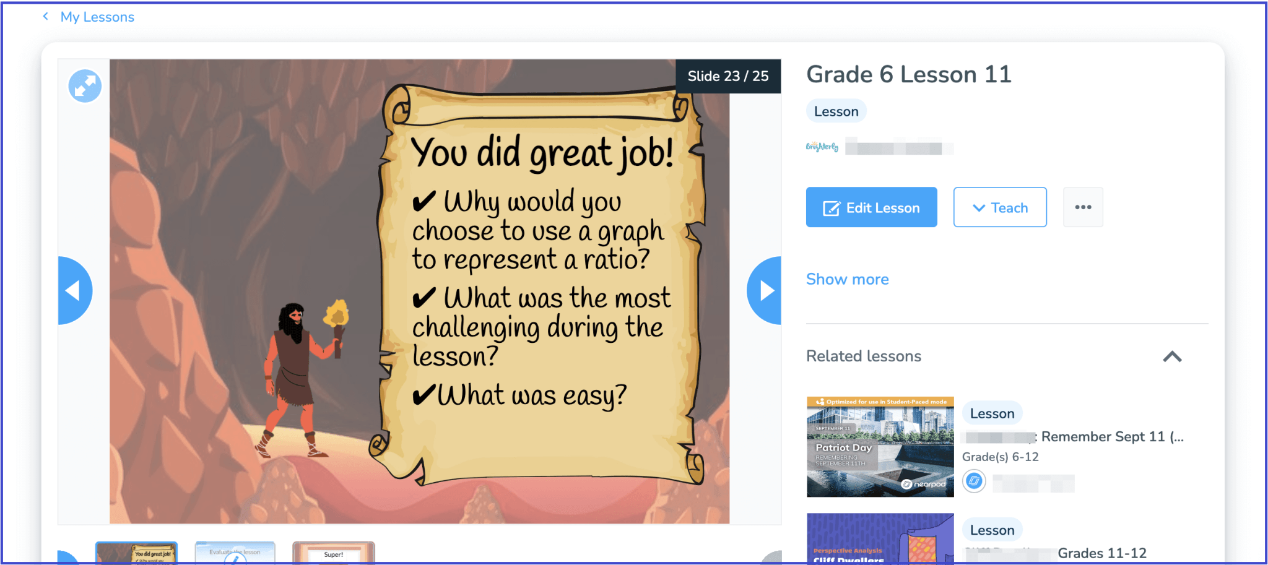
Task: Click the pencil icon on Edit Lesson
Action: (x=831, y=208)
